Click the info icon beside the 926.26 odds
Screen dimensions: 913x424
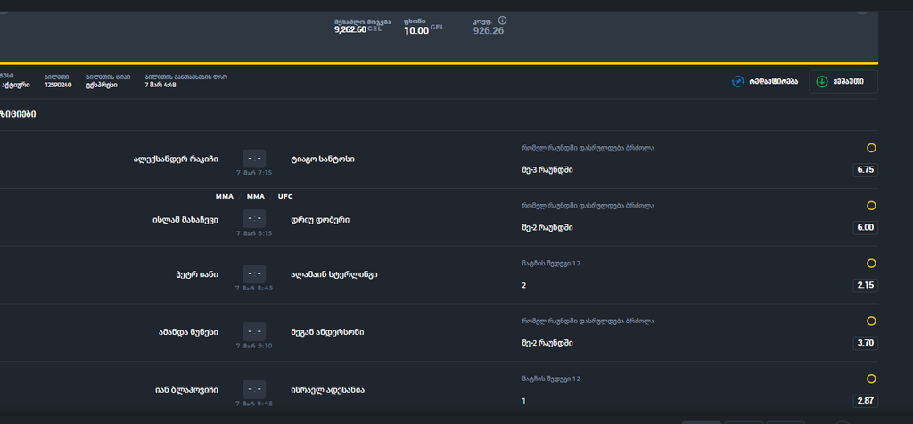coord(502,20)
